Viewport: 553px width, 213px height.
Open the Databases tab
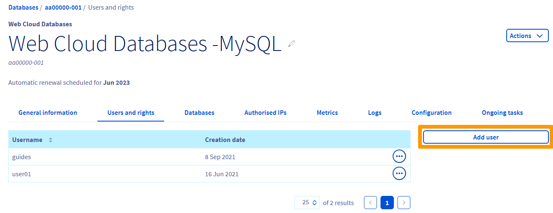(x=199, y=113)
